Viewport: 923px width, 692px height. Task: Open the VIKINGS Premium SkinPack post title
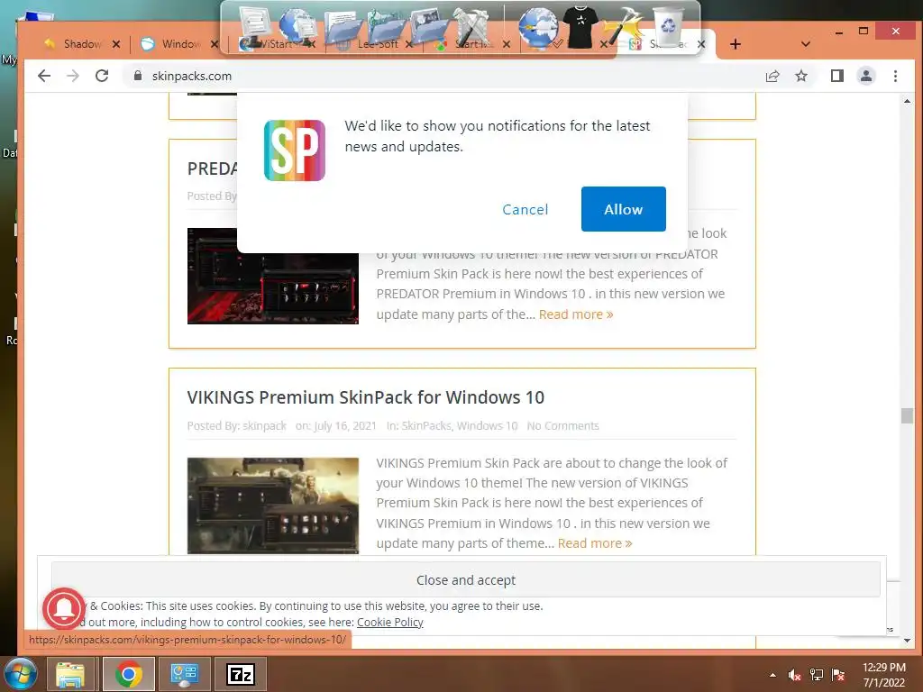click(366, 397)
